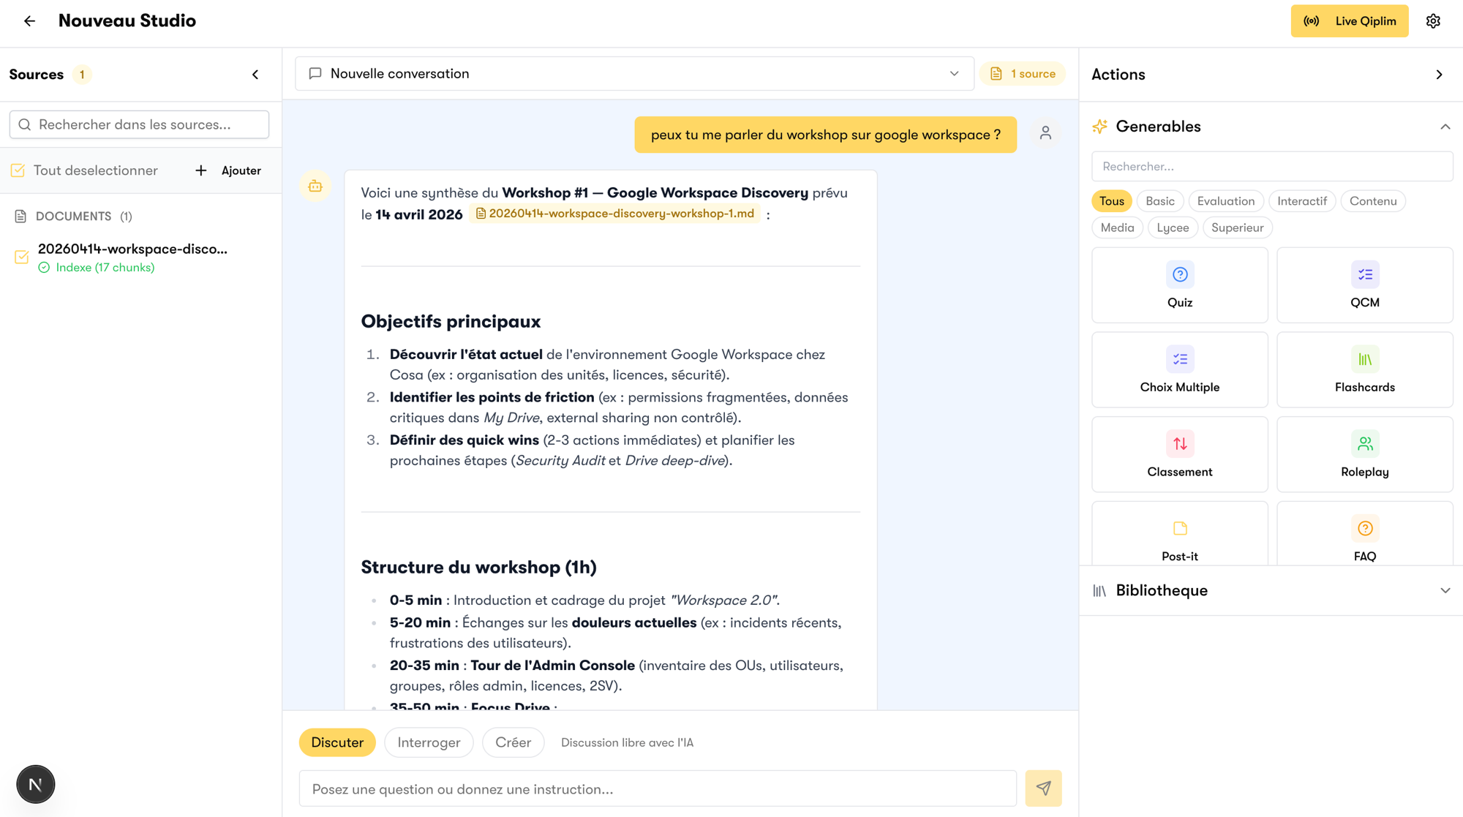
Task: Open the cited 20260414-workspace-discovery-workshop-1.md link
Action: [x=614, y=214]
